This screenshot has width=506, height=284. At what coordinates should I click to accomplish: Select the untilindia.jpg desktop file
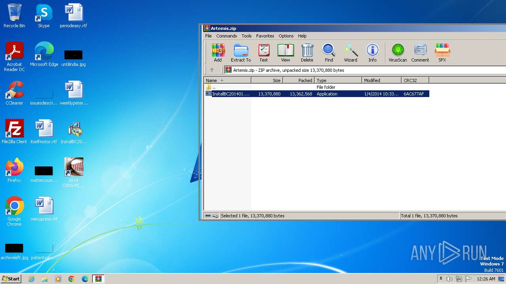pyautogui.click(x=74, y=57)
